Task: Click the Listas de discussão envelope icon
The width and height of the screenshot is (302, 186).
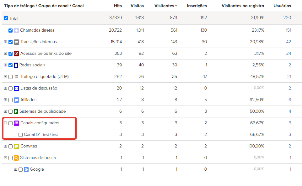Action: pos(17,88)
